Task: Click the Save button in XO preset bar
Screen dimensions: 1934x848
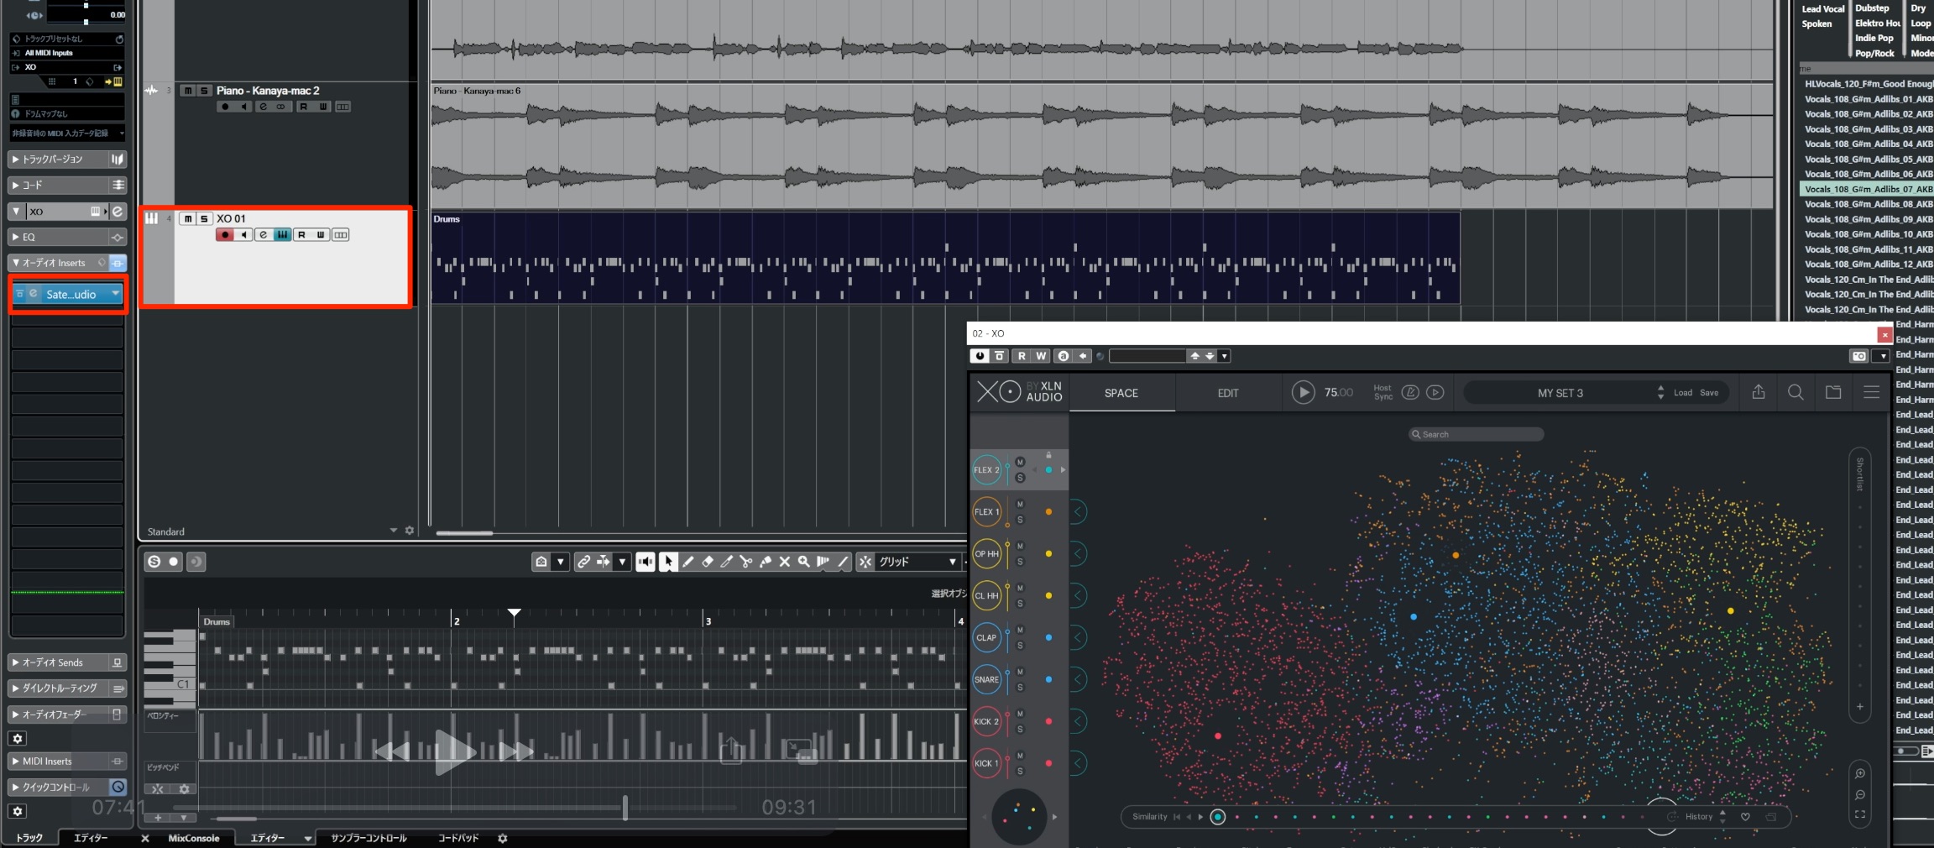Action: tap(1709, 393)
